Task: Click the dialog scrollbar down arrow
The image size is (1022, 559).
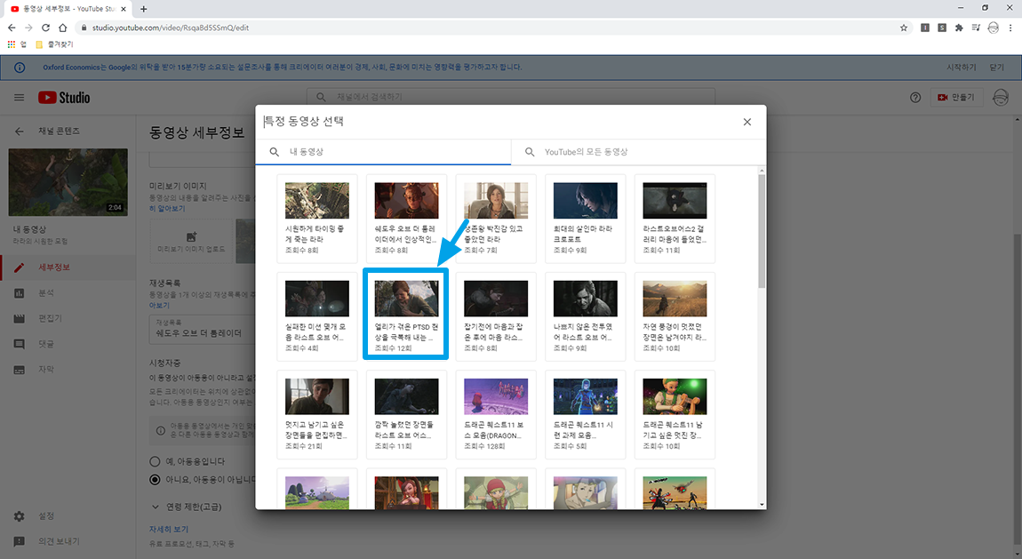Action: (x=762, y=504)
